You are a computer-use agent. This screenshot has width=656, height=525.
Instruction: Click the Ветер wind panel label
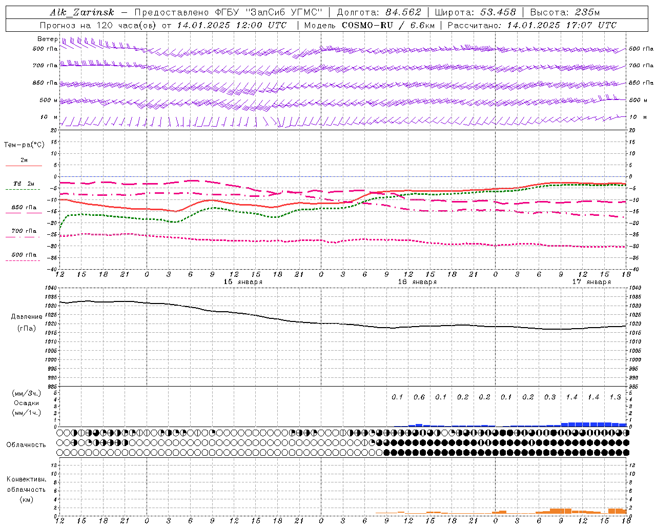point(47,39)
